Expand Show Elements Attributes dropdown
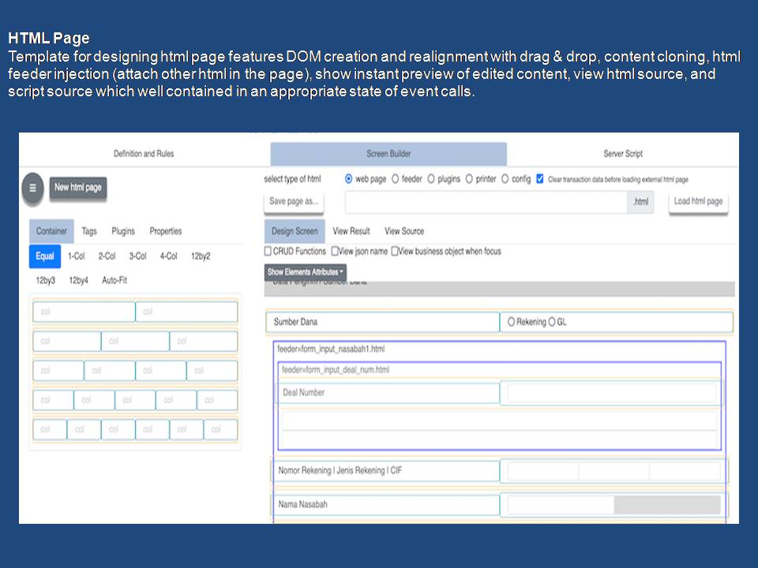Screen dimensions: 758x568 pyautogui.click(x=305, y=272)
